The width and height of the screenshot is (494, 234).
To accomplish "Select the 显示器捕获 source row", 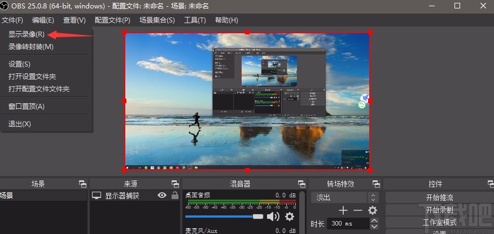I will click(135, 196).
